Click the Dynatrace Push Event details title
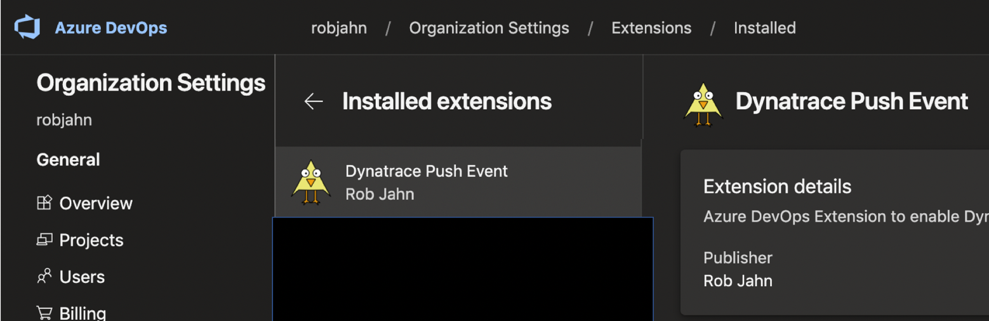This screenshot has height=321, width=989. [x=851, y=101]
